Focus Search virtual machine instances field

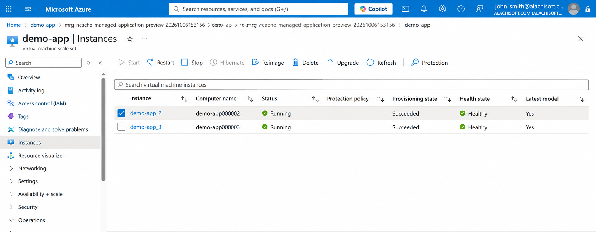click(351, 85)
